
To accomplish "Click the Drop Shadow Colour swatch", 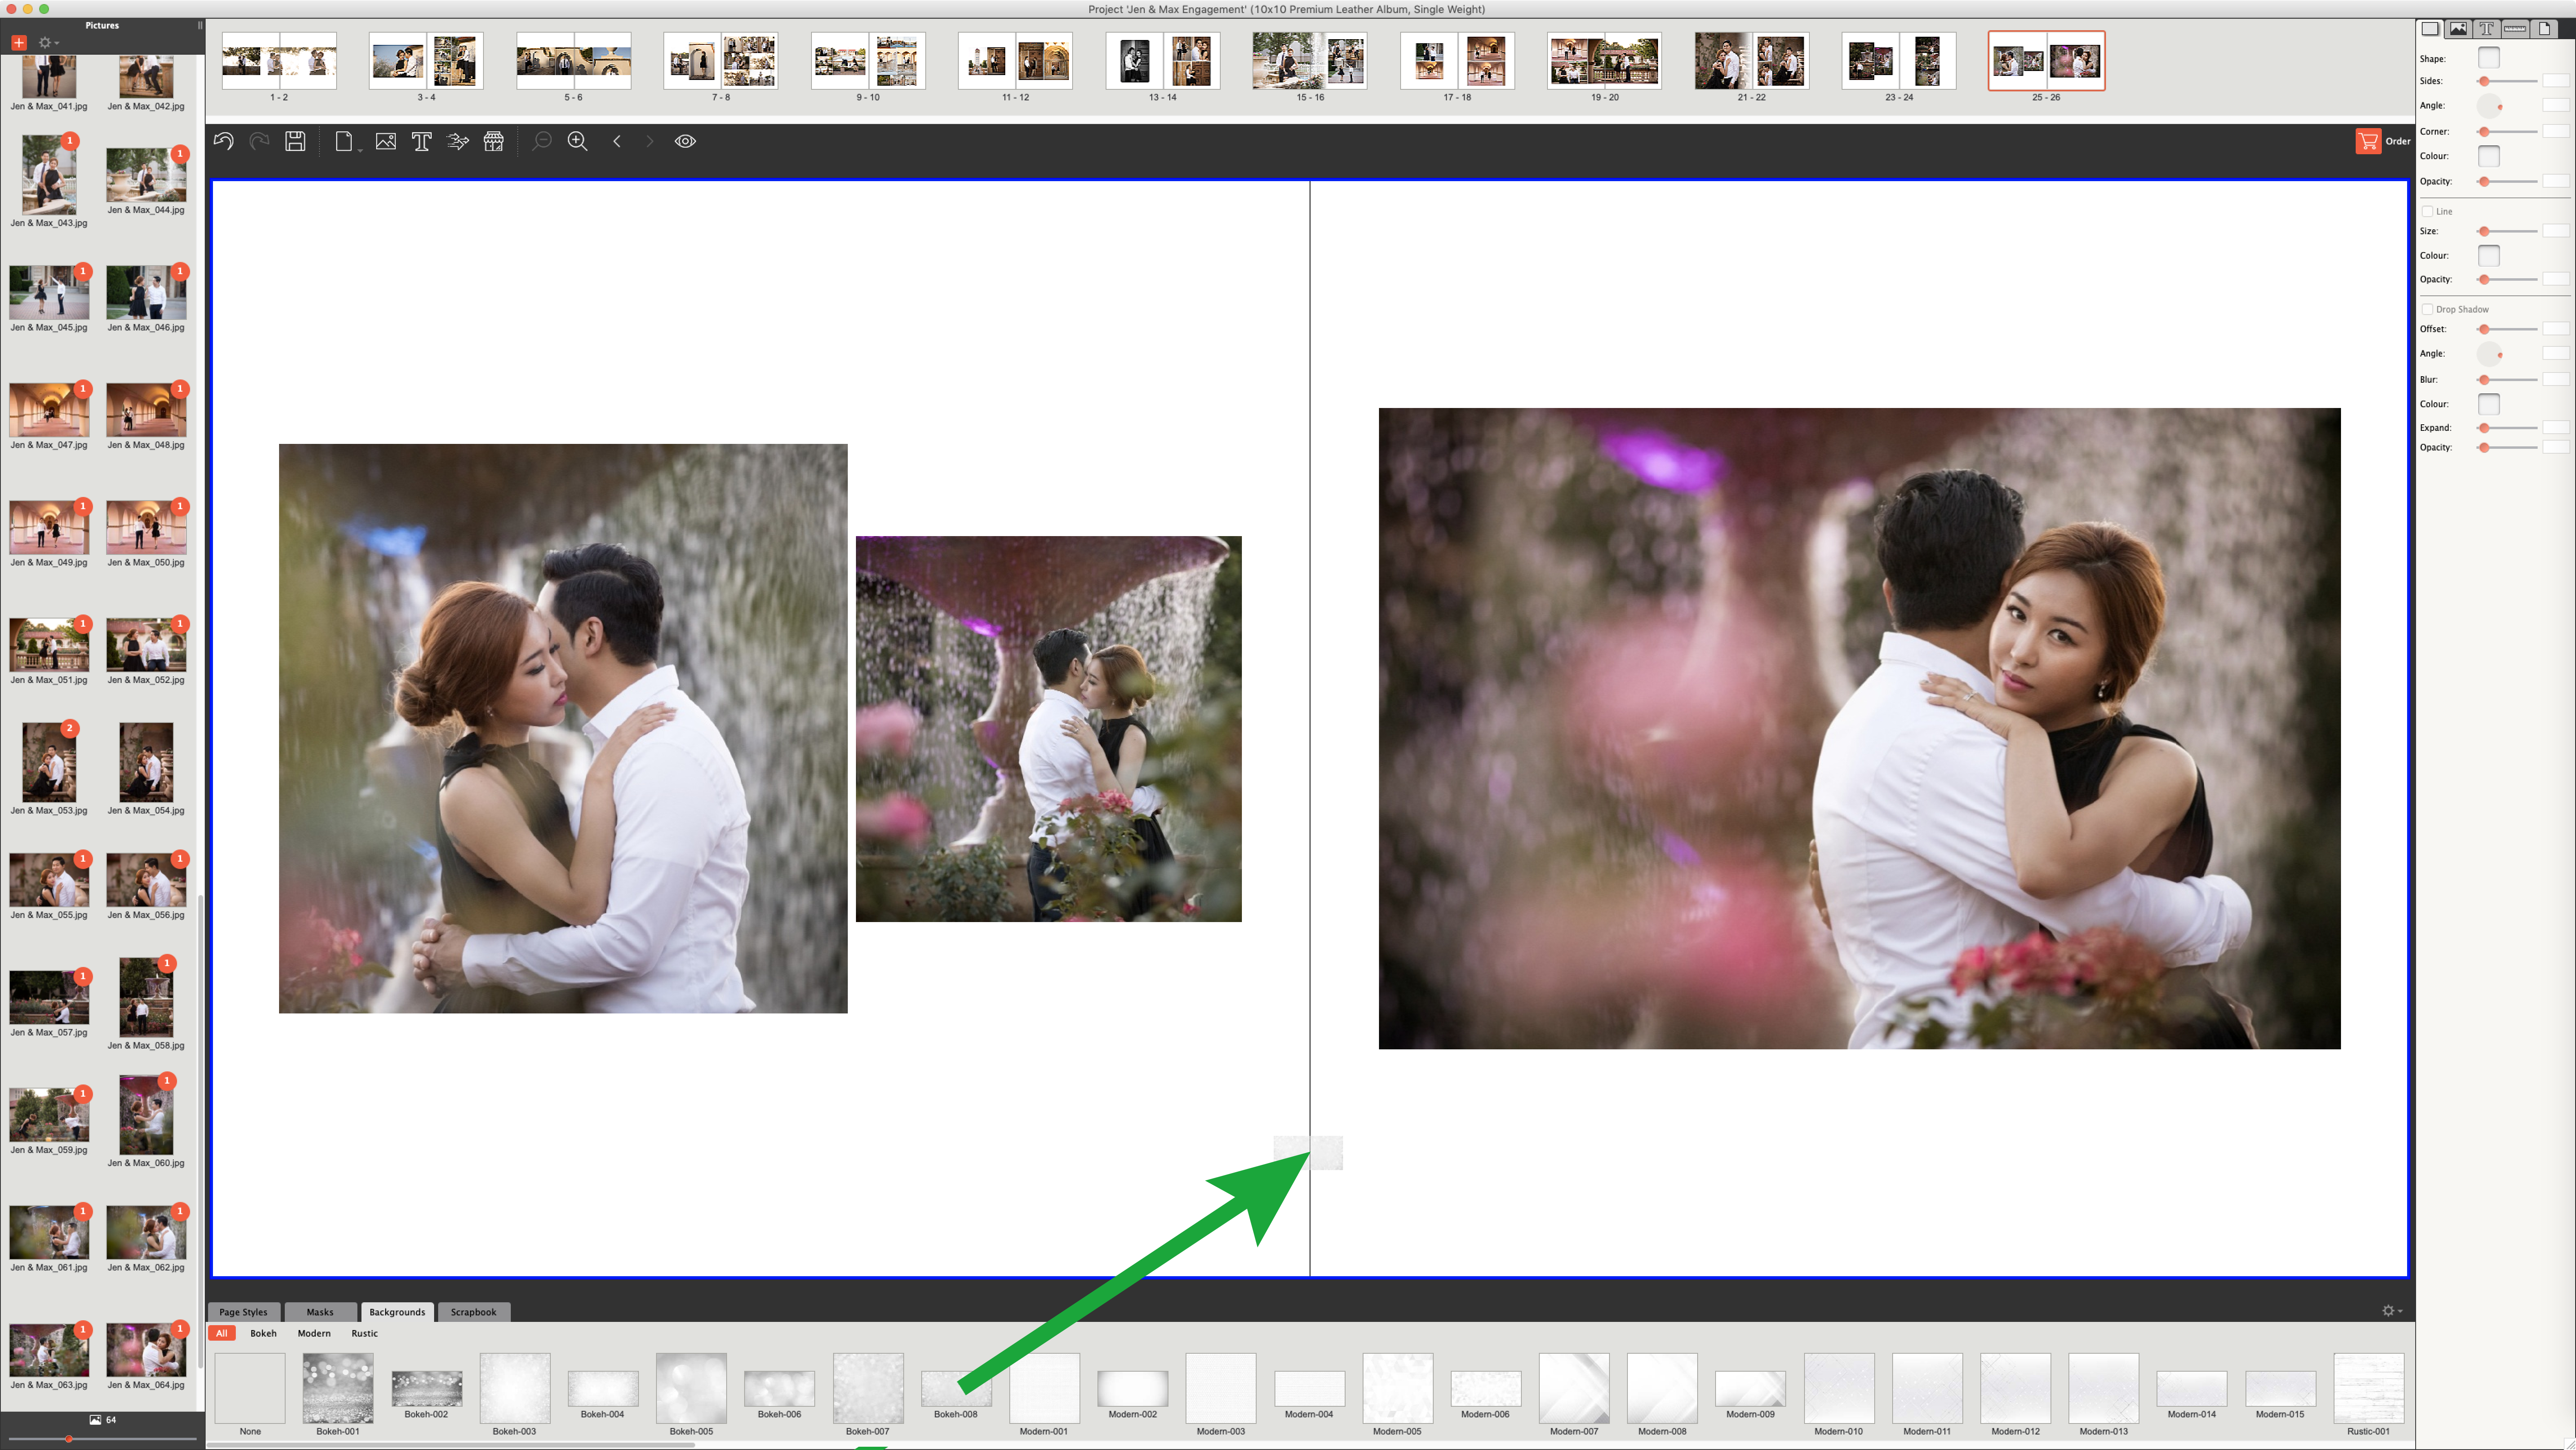I will 2489,404.
